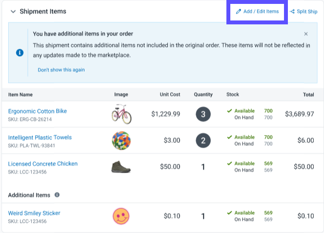
Task: Click the Split Ship button
Action: [303, 12]
